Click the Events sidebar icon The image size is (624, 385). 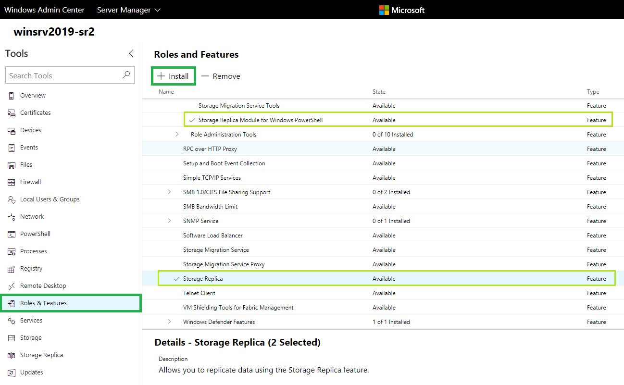[12, 148]
